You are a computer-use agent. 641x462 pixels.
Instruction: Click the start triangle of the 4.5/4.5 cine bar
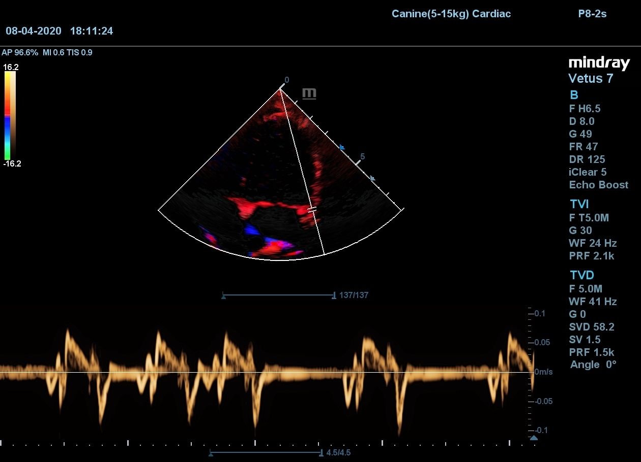[211, 453]
